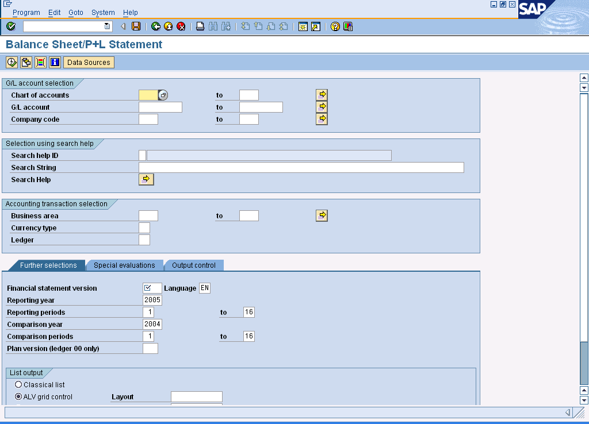Show program documentation via blue info icon
The image size is (589, 424).
[x=55, y=62]
